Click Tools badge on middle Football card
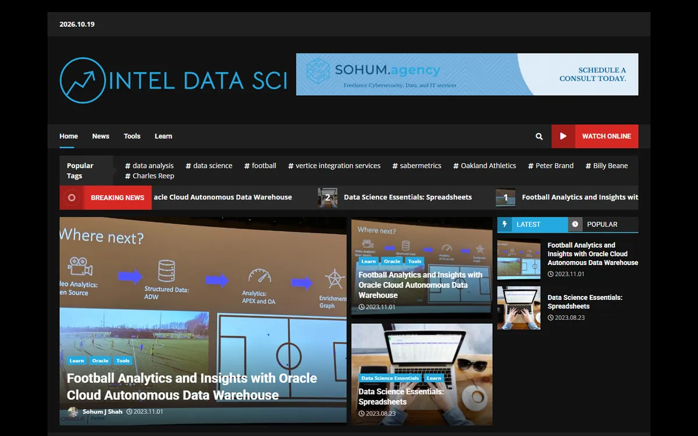 (415, 262)
